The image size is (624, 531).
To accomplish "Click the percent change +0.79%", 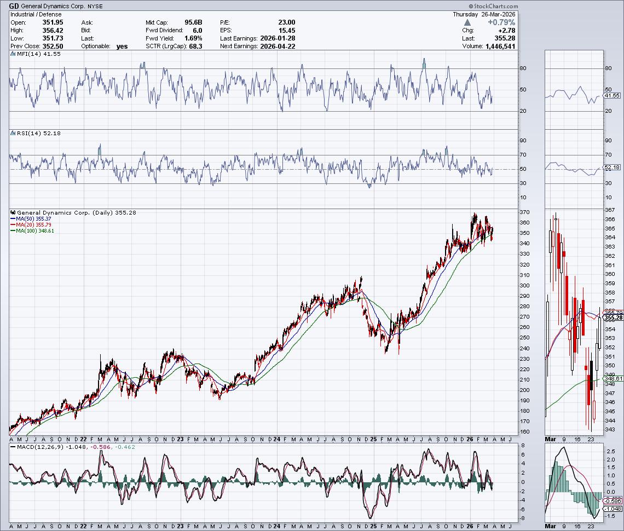I will tap(501, 22).
